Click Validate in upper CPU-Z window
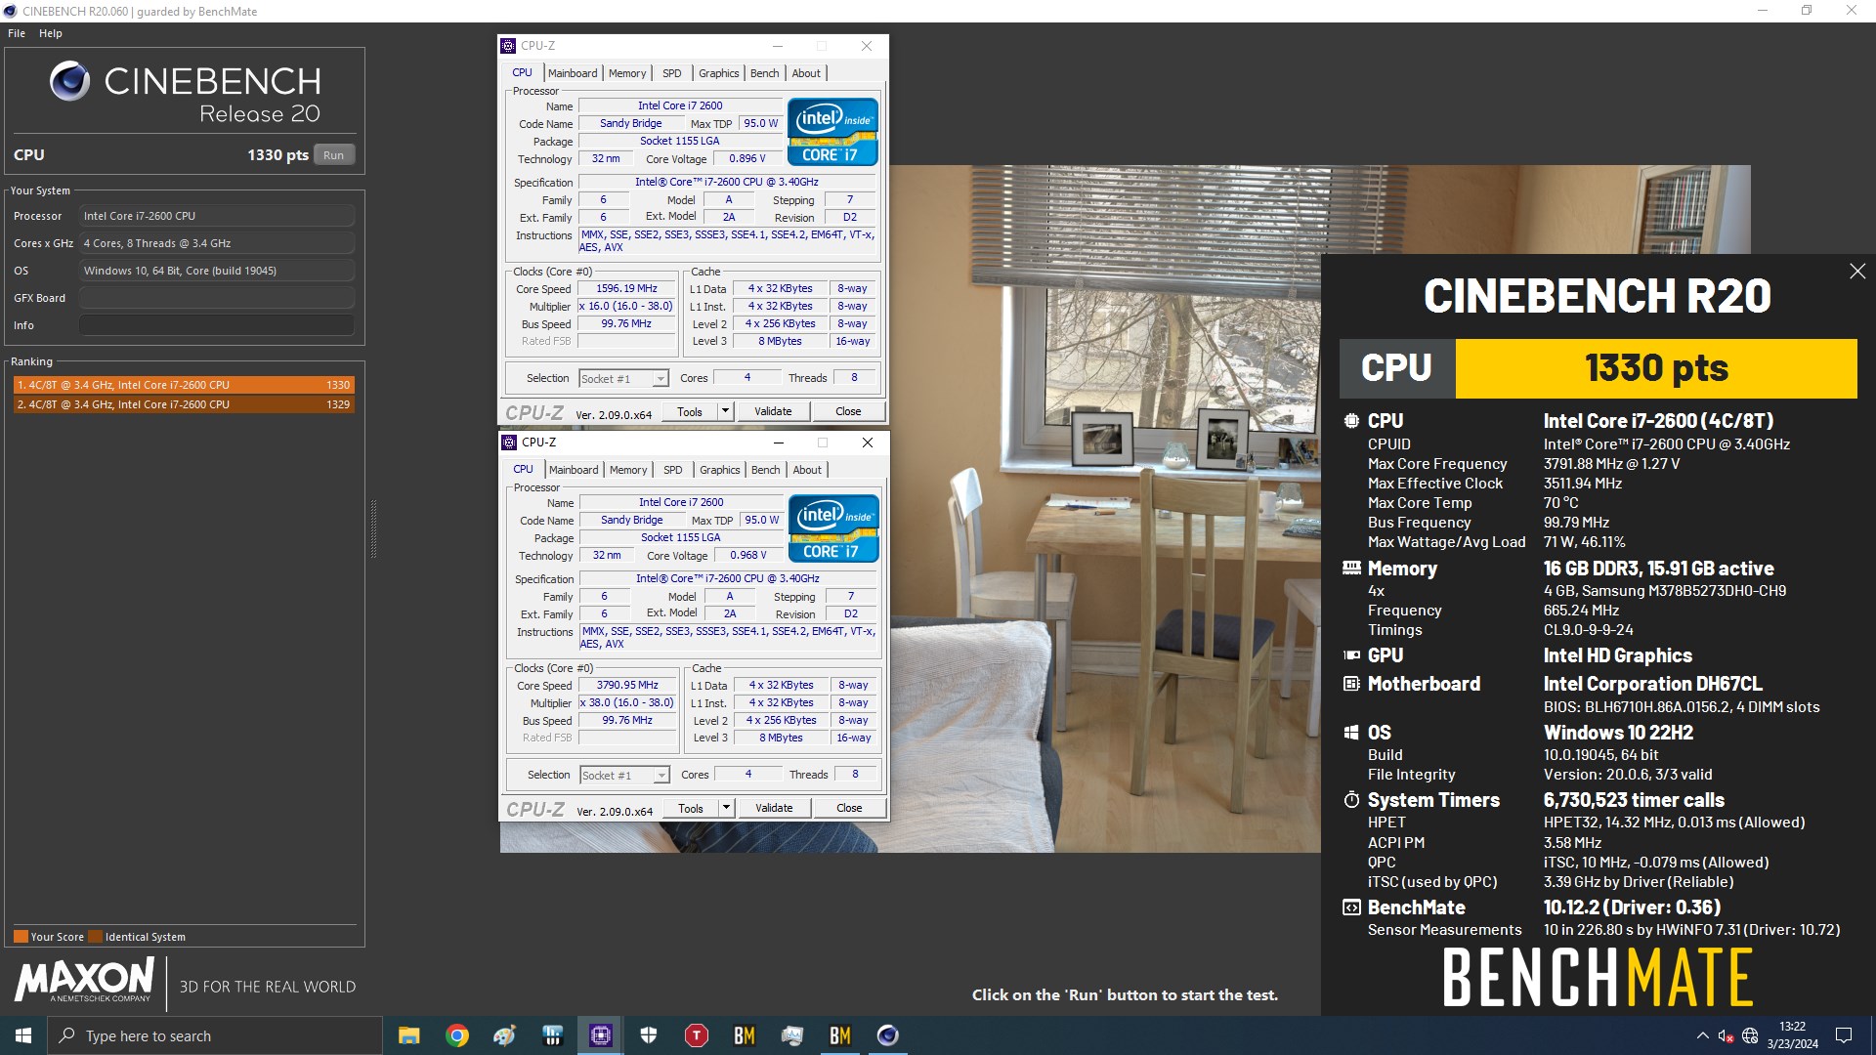The image size is (1876, 1055). [773, 412]
